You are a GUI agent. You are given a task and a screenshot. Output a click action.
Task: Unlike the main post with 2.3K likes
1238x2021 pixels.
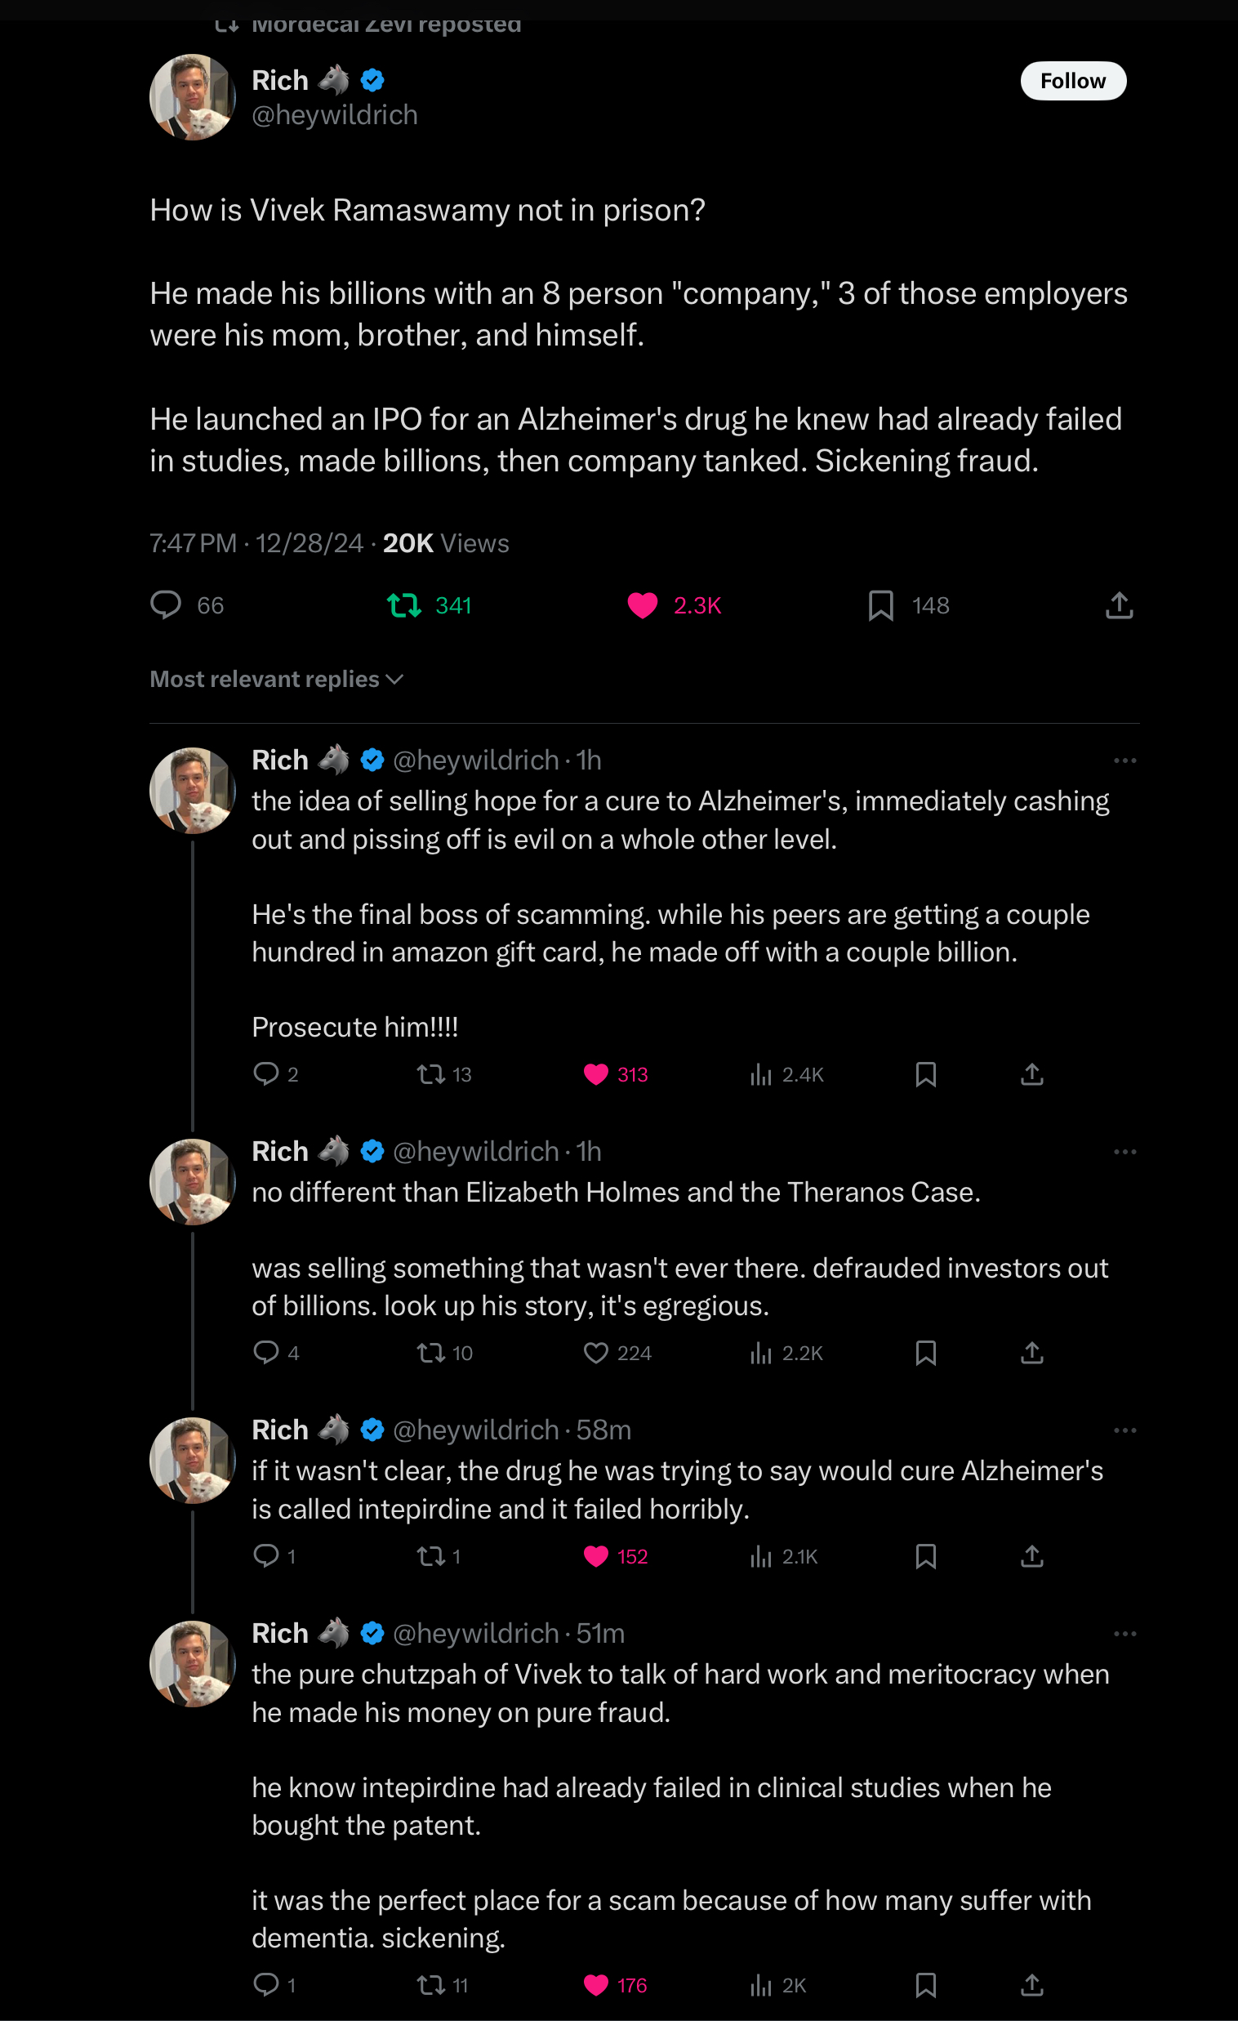pos(642,605)
